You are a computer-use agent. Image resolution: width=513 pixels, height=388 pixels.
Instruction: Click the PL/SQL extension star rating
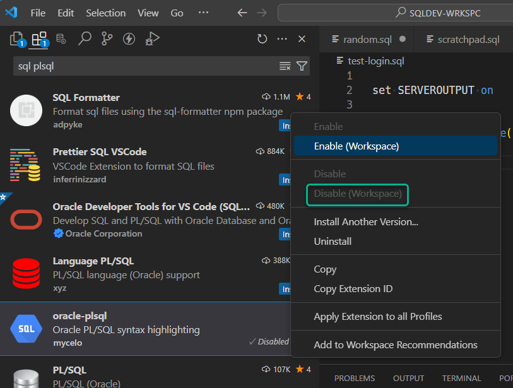(304, 369)
